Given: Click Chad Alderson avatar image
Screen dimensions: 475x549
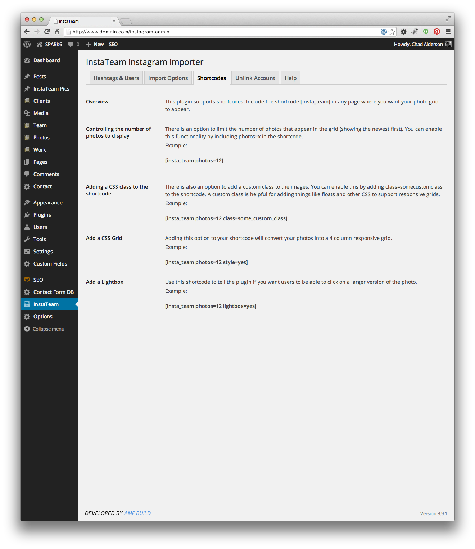Looking at the screenshot, I should pyautogui.click(x=448, y=44).
